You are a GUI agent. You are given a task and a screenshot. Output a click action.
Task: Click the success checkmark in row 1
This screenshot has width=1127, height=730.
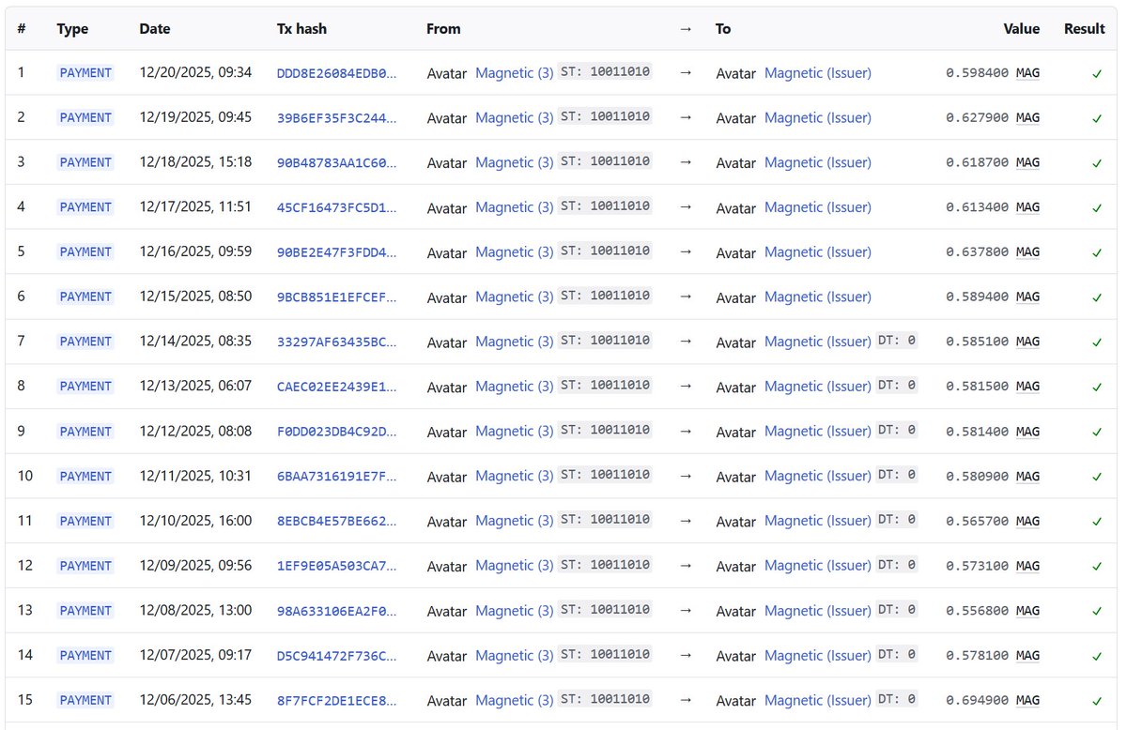click(1097, 73)
